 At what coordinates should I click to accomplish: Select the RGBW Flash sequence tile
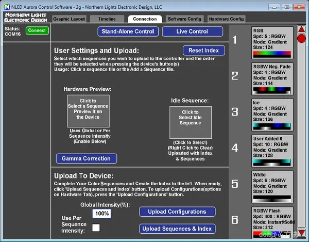point(272,223)
